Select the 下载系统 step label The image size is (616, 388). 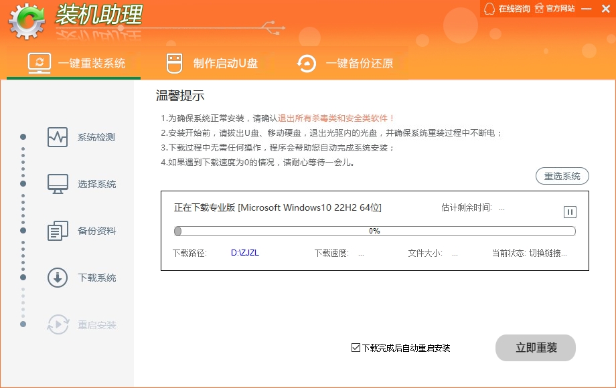tap(96, 278)
